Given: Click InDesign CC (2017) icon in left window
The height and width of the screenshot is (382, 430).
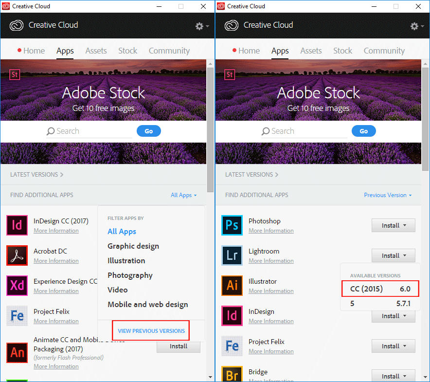Looking at the screenshot, I should tap(17, 225).
